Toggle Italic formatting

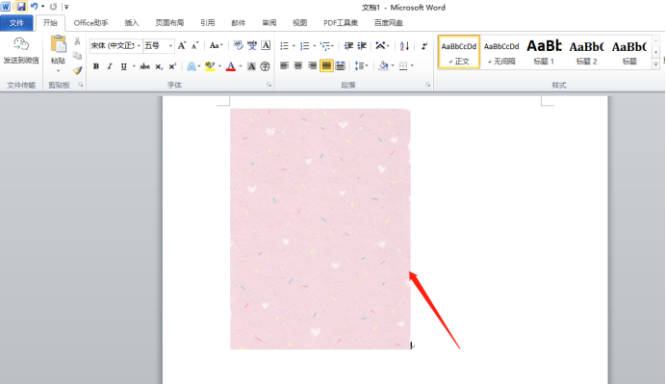click(x=110, y=66)
